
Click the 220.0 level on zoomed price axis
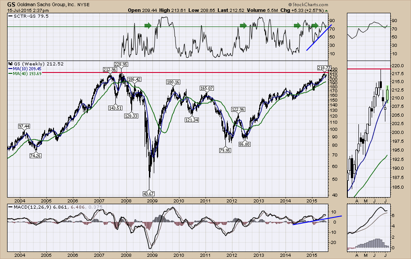click(398, 65)
